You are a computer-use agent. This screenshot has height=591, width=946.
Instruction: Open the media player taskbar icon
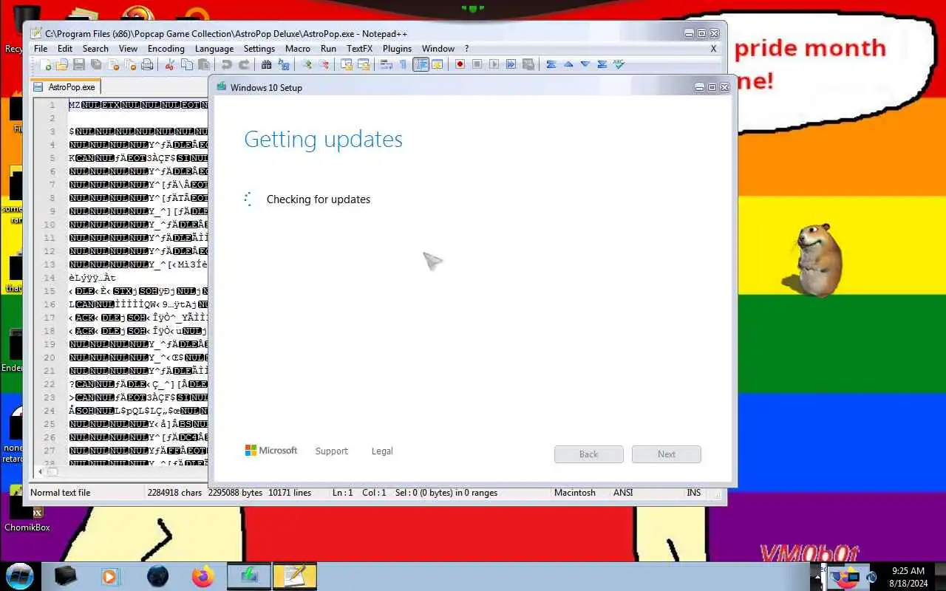[x=111, y=576]
